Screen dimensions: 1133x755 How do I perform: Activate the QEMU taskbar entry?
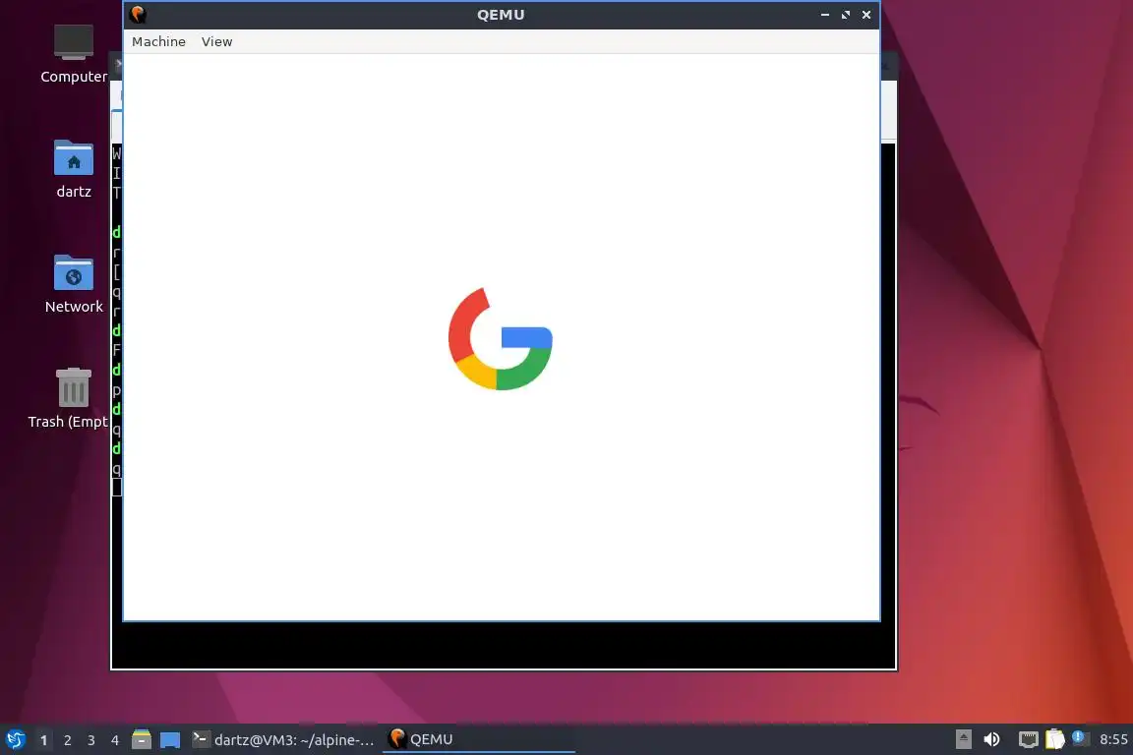coord(478,739)
